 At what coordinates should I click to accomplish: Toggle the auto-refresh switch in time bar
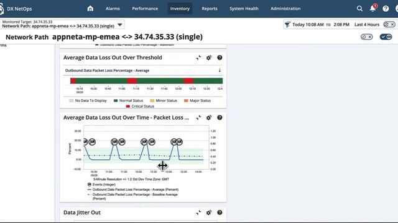[x=389, y=25]
